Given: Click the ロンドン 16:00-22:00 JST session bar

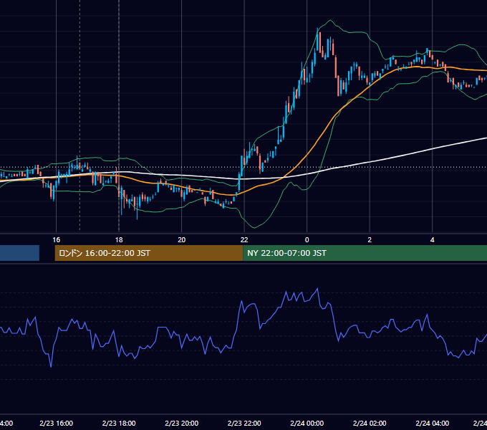Looking at the screenshot, I should (149, 253).
